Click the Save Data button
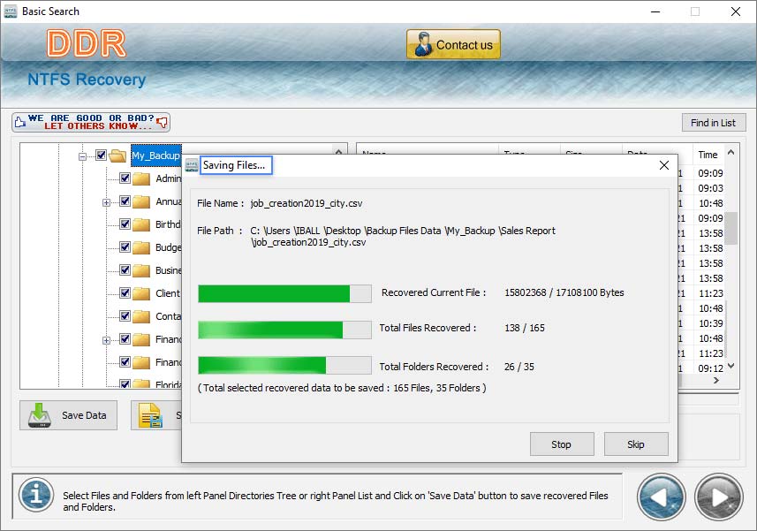 69,415
